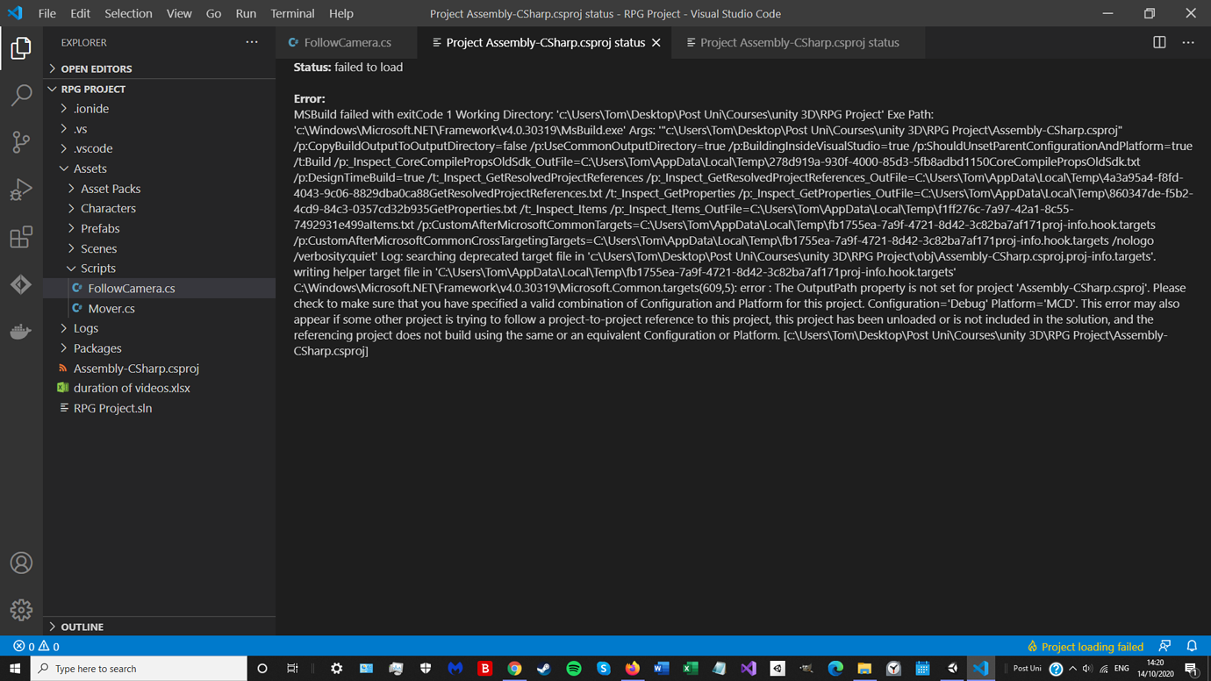Open the Extensions view
Screen dimensions: 1211x681
pyautogui.click(x=21, y=237)
